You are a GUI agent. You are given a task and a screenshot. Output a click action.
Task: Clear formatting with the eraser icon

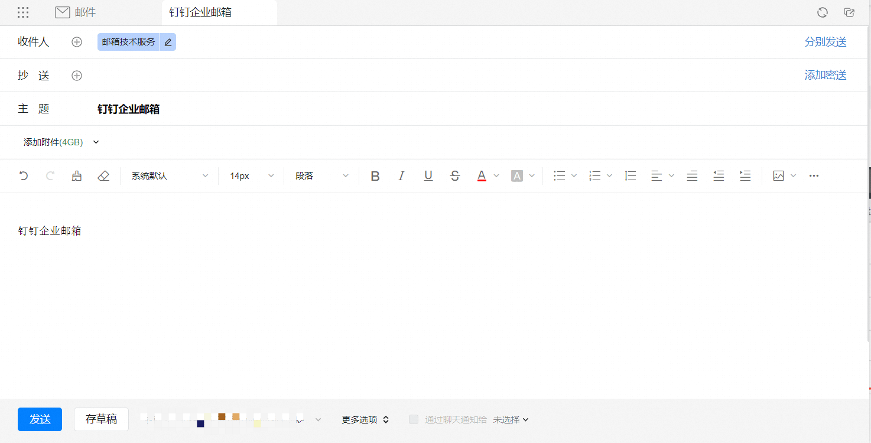[x=103, y=175]
